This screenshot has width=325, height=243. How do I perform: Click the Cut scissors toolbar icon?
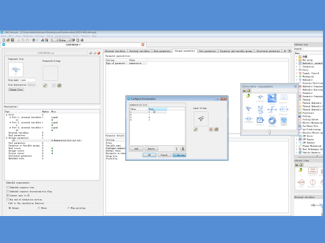coord(19,40)
